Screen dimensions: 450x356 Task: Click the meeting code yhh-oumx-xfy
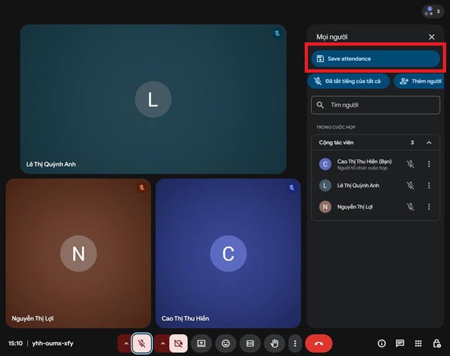point(53,343)
